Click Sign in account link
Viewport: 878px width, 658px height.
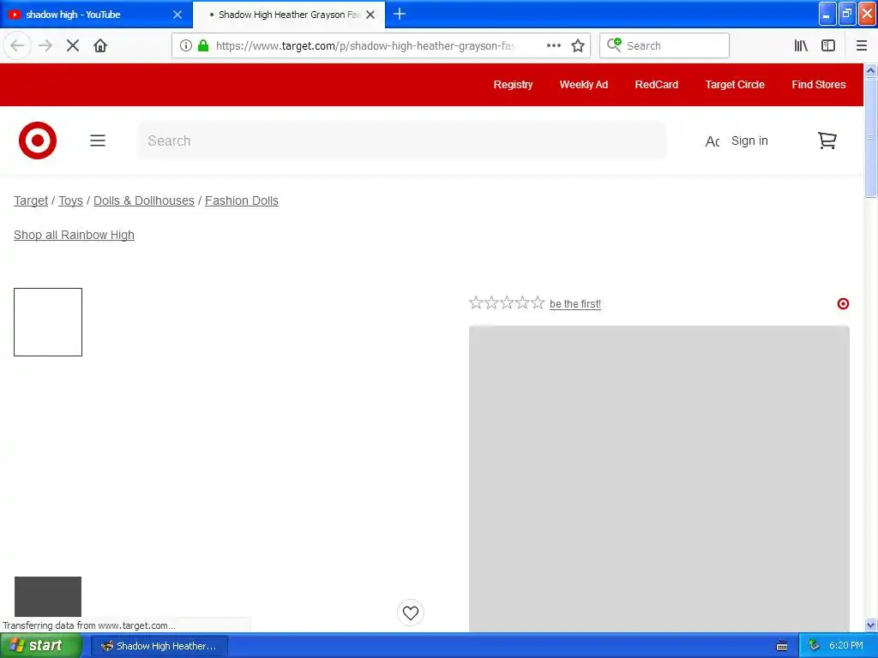point(749,141)
